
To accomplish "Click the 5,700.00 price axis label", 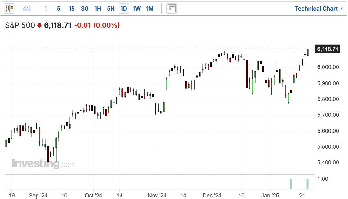I will point(328,115).
